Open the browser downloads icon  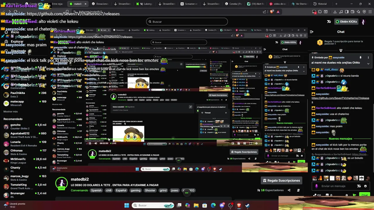pyautogui.click(x=335, y=12)
